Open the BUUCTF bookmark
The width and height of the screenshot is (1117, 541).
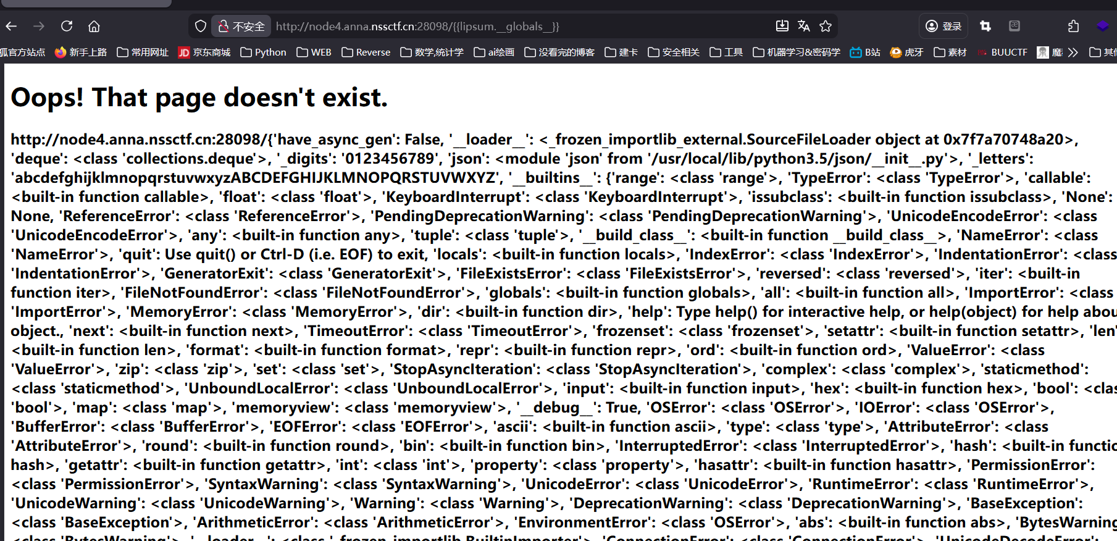(x=1002, y=52)
